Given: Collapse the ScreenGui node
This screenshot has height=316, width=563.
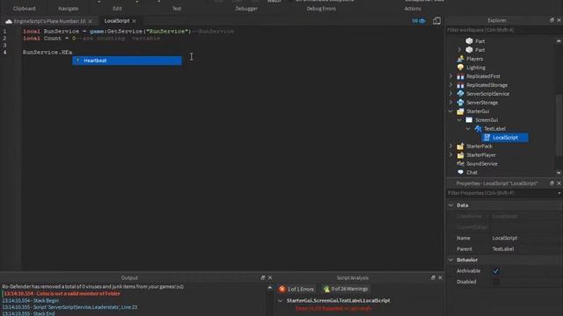Looking at the screenshot, I should [459, 120].
